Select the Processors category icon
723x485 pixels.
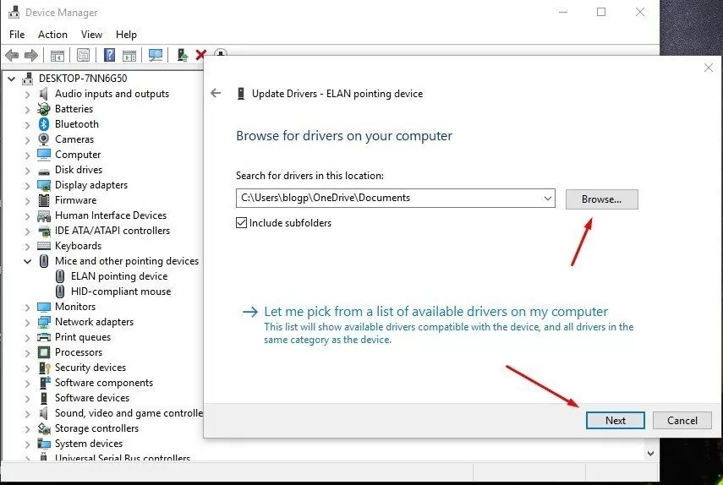click(x=44, y=352)
